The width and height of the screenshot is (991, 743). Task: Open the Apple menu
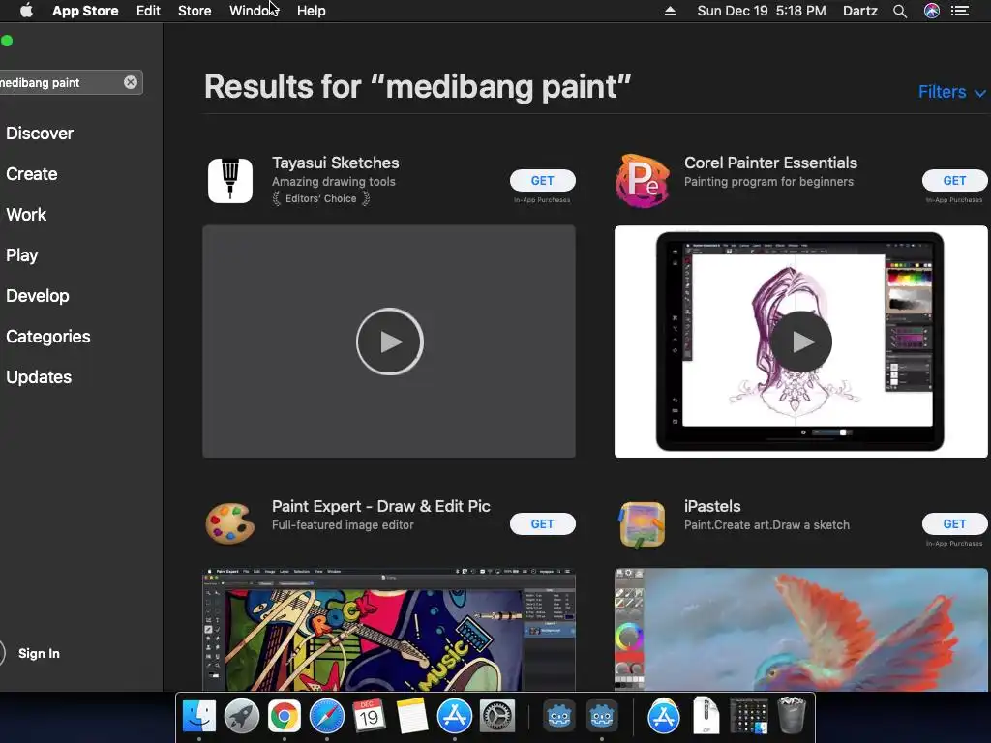(x=26, y=11)
